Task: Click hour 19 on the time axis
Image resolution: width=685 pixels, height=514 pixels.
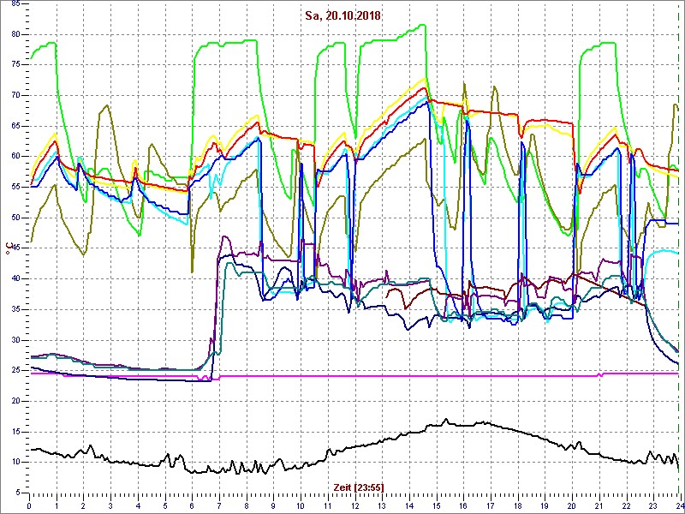Action: (x=545, y=506)
